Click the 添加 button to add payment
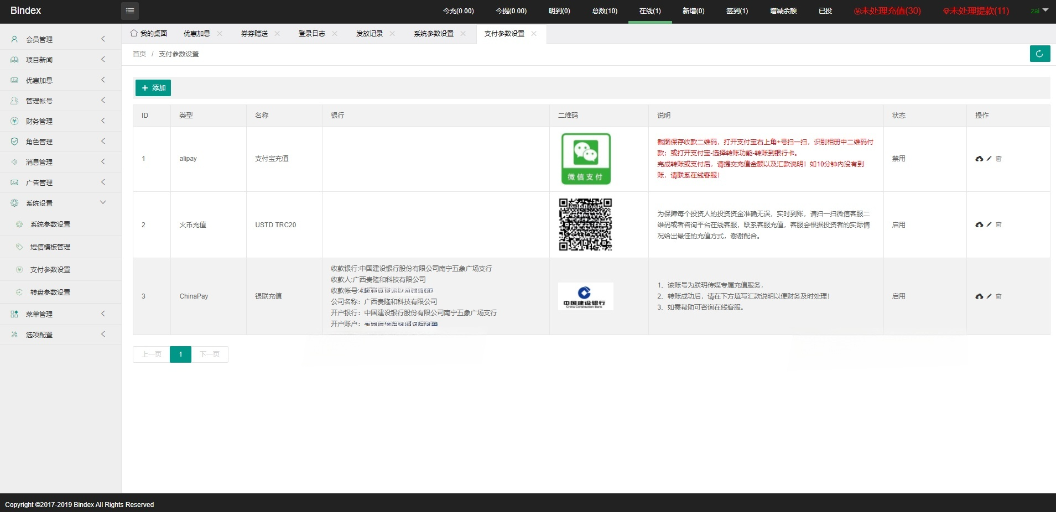Image resolution: width=1056 pixels, height=512 pixels. click(x=153, y=87)
